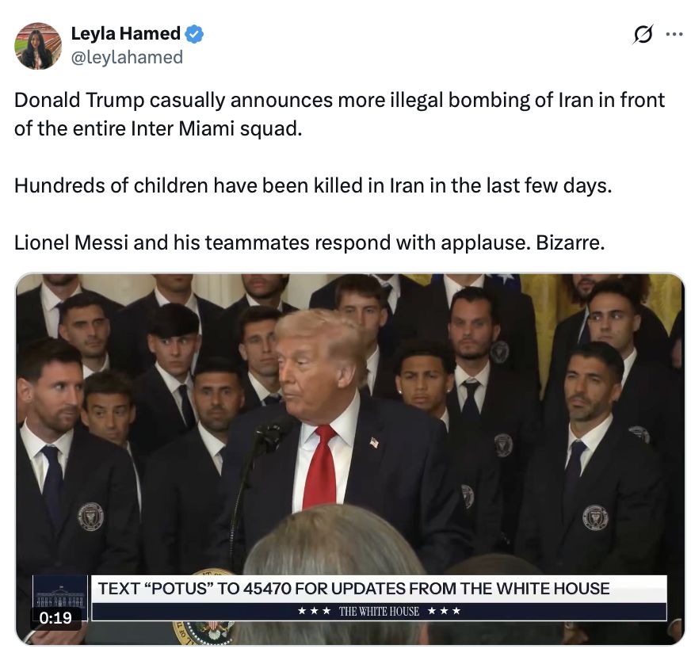Click the 0:19 video duration badge

click(55, 618)
